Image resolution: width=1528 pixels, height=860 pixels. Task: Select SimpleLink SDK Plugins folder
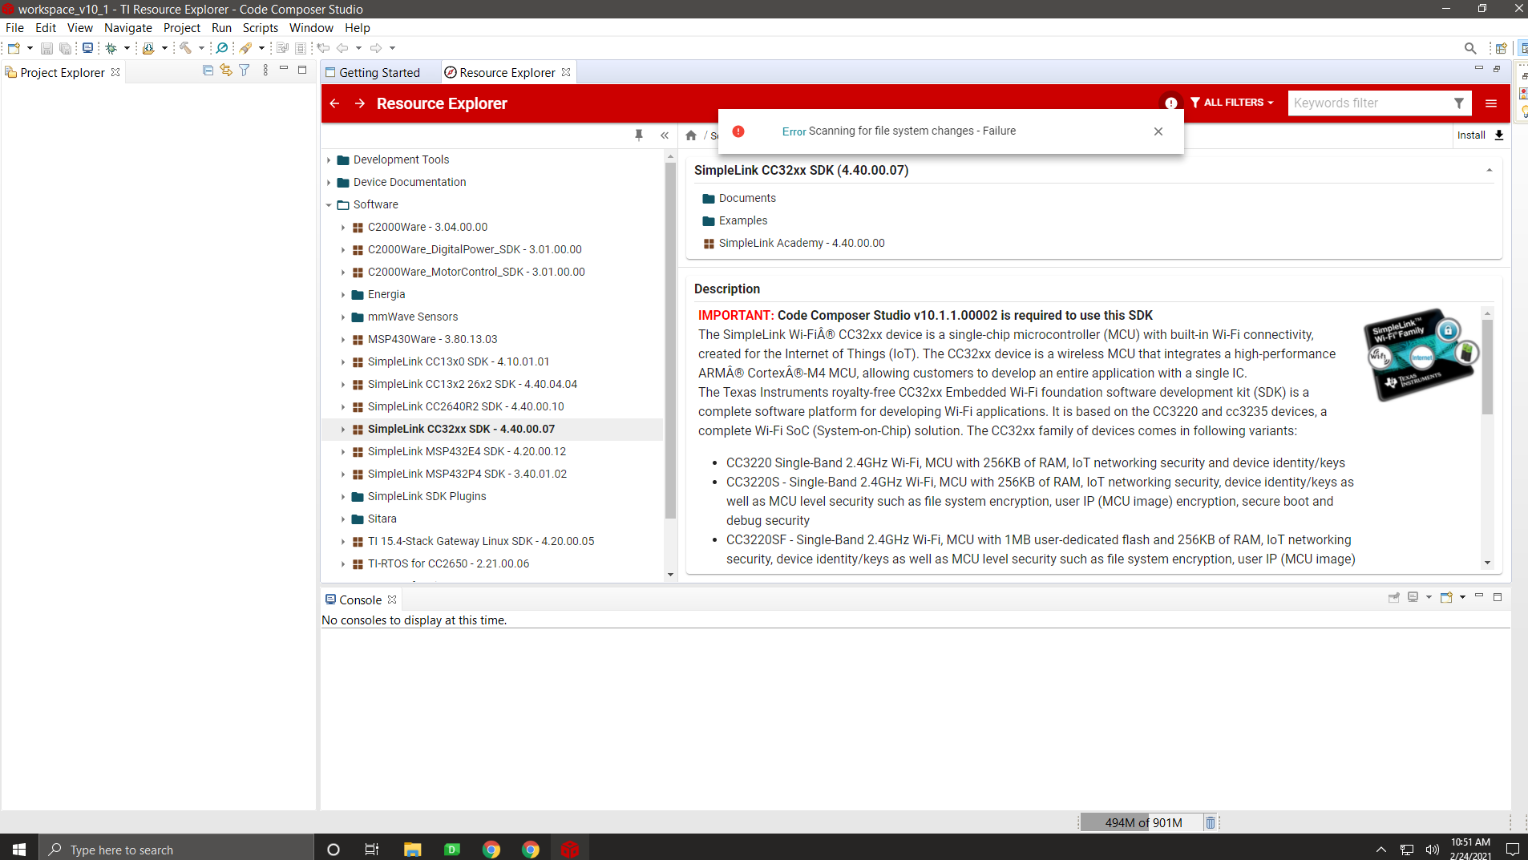[x=426, y=496]
